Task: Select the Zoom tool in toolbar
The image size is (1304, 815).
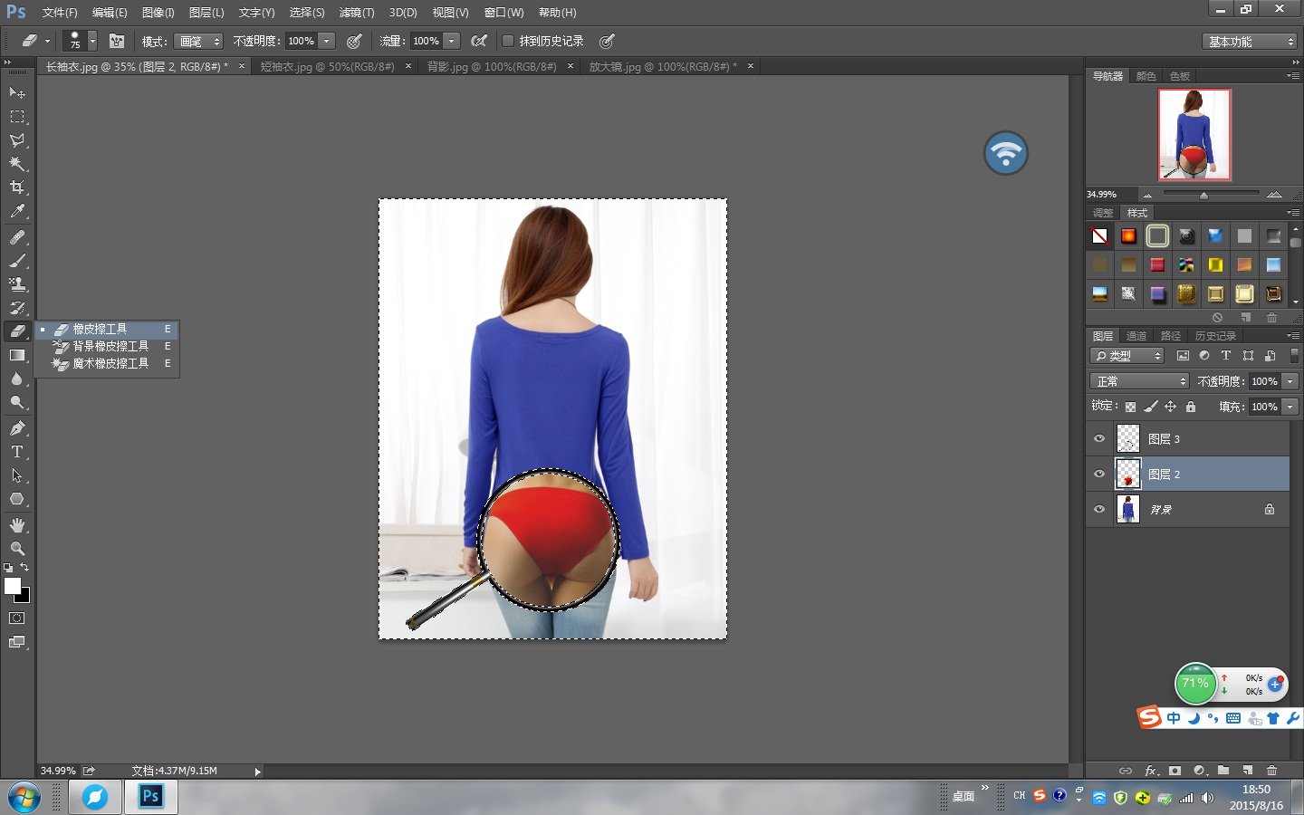Action: (x=17, y=549)
